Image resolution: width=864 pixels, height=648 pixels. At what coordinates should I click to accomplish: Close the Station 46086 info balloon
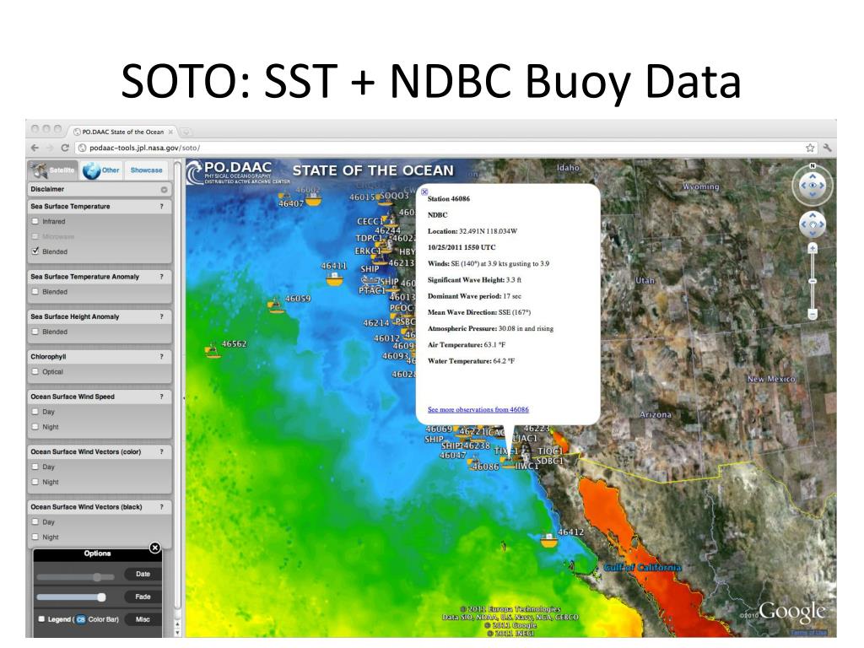coord(424,192)
